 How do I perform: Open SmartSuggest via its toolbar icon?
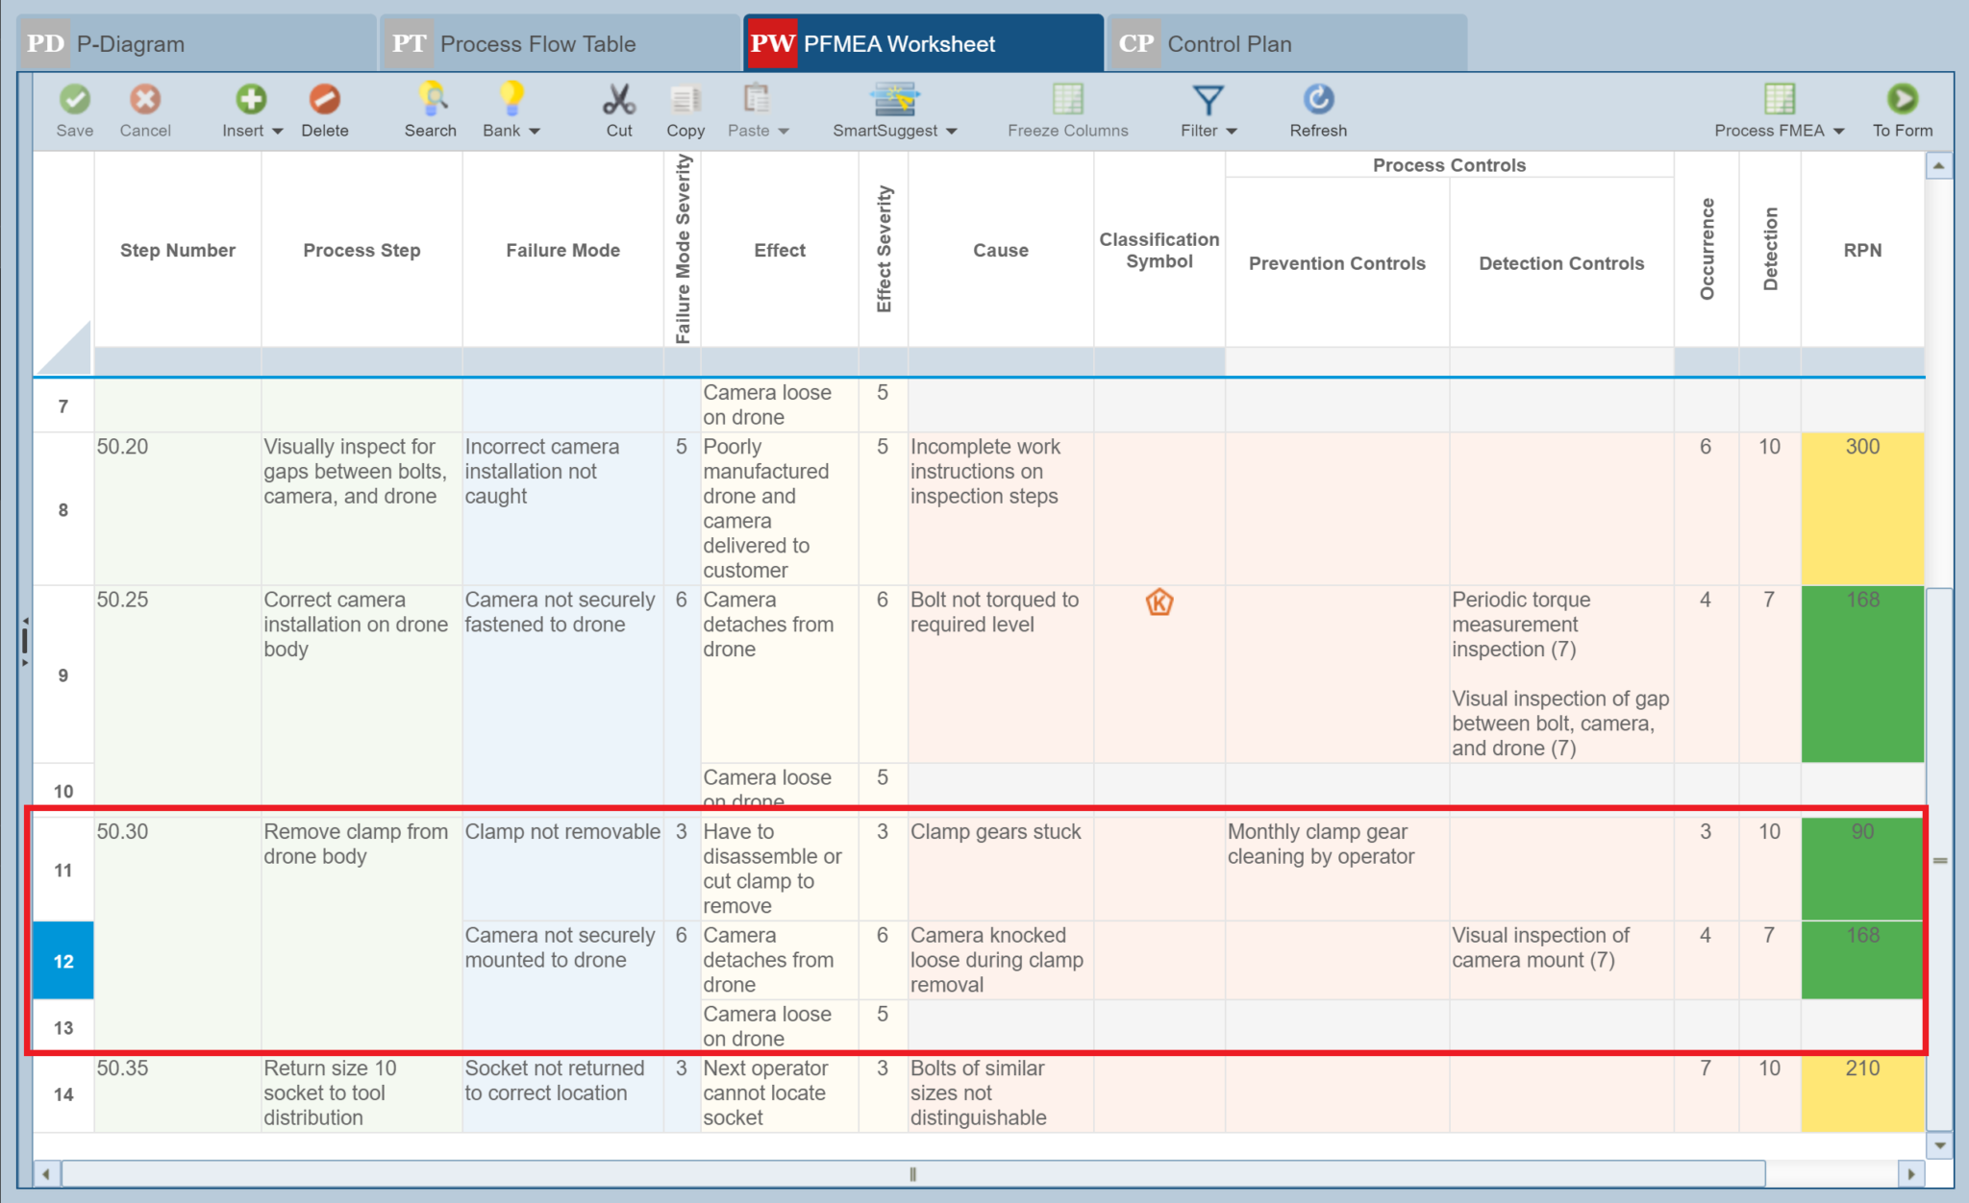pyautogui.click(x=894, y=99)
